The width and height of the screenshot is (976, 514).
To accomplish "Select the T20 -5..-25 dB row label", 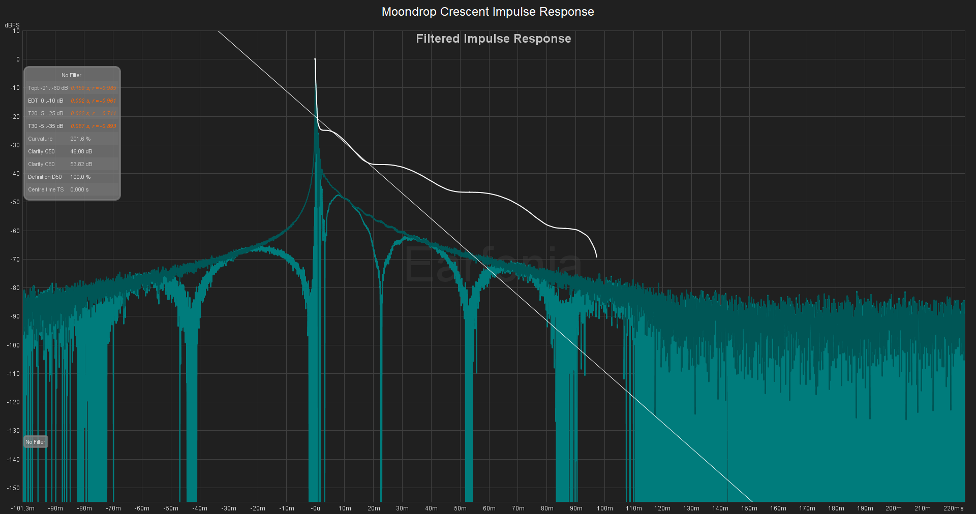I will click(x=46, y=113).
